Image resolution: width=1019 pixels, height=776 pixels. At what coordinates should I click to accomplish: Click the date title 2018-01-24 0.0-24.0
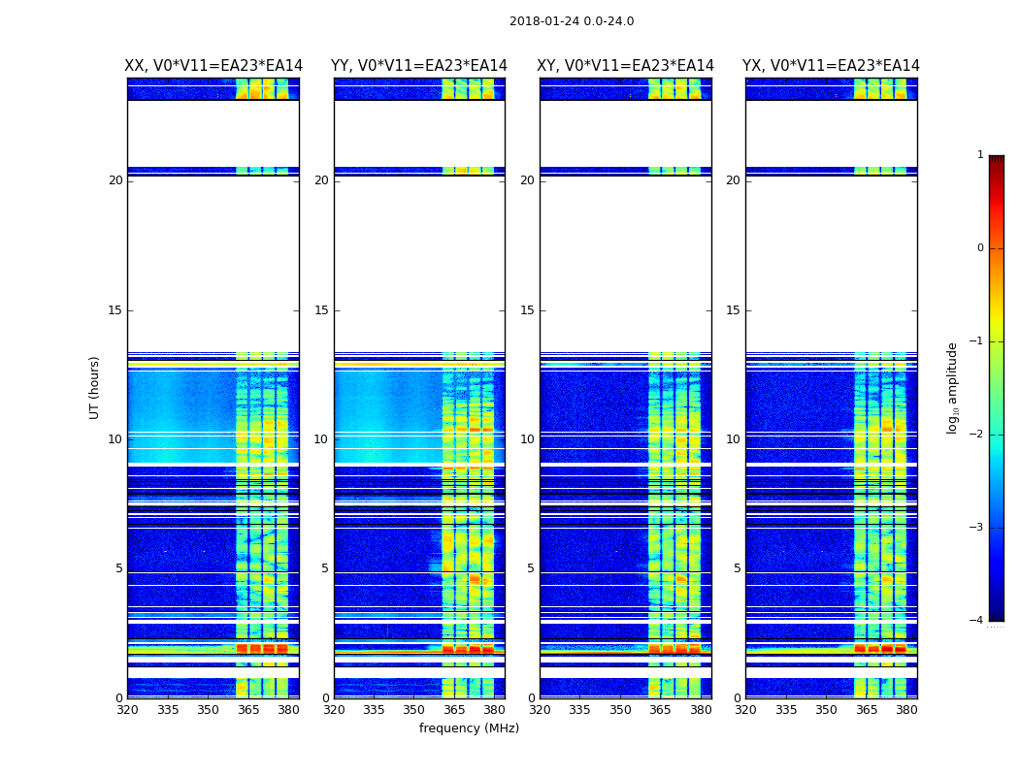pyautogui.click(x=571, y=21)
